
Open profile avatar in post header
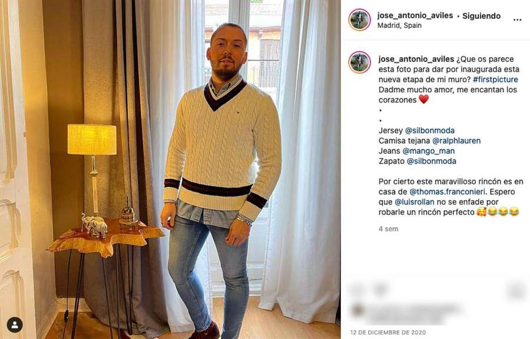pyautogui.click(x=360, y=20)
